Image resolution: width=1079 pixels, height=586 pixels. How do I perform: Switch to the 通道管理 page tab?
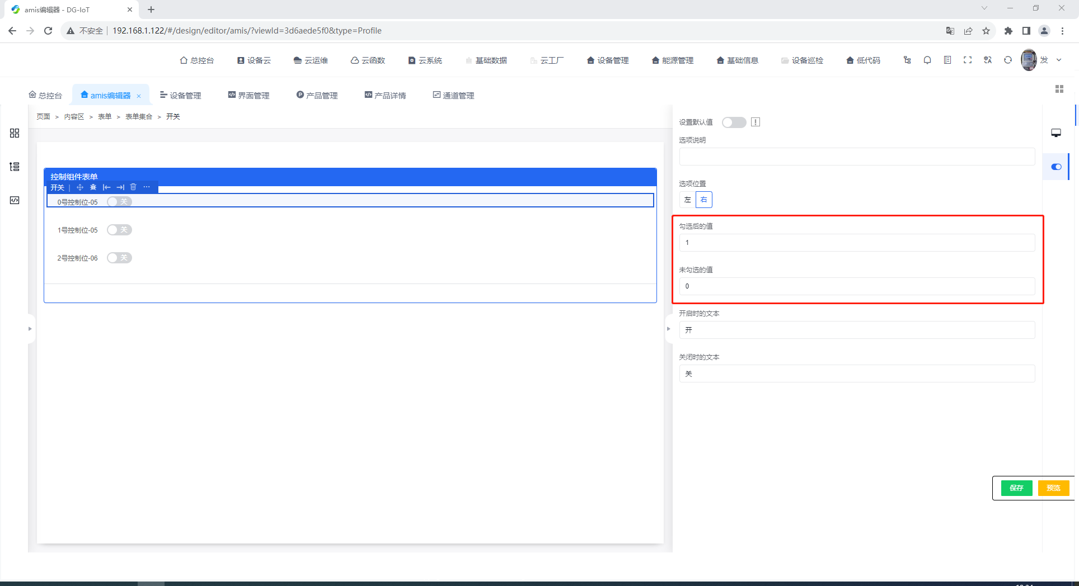click(454, 96)
